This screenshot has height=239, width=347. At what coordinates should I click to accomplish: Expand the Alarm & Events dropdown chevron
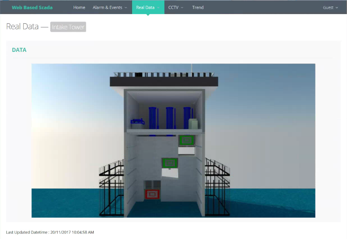coord(126,7)
